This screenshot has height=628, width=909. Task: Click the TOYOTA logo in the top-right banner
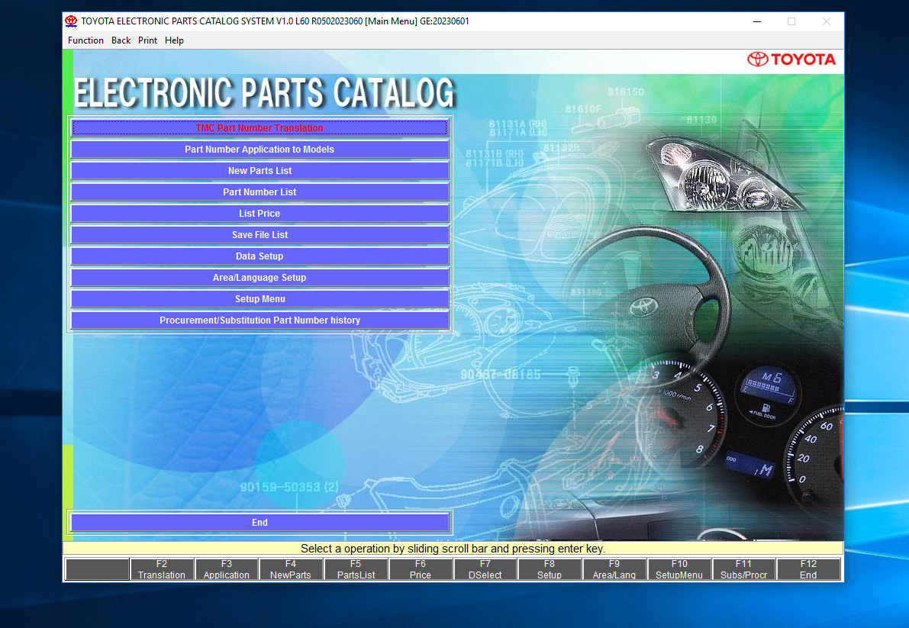pos(791,59)
